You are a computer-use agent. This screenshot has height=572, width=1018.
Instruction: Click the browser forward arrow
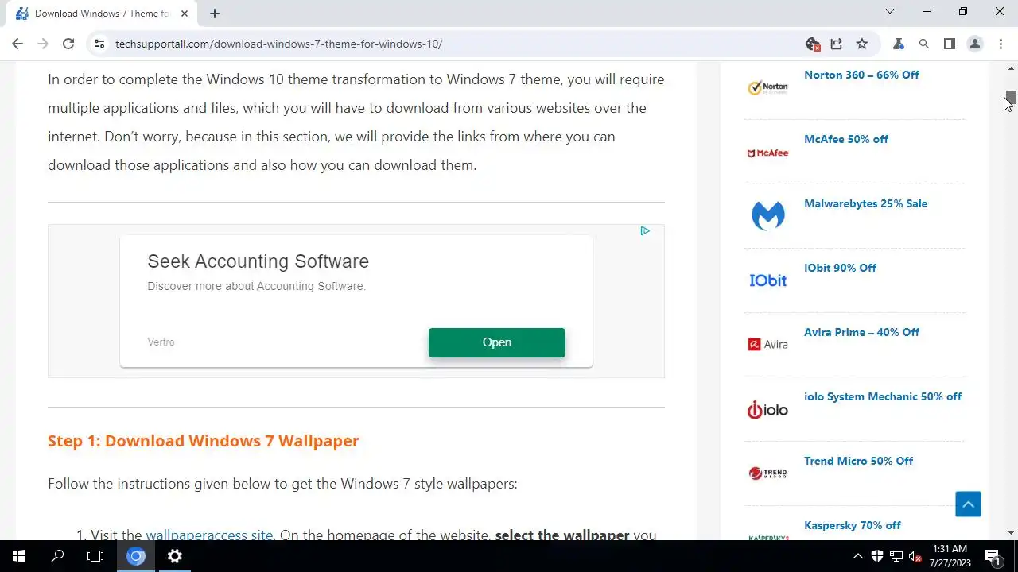pos(43,44)
